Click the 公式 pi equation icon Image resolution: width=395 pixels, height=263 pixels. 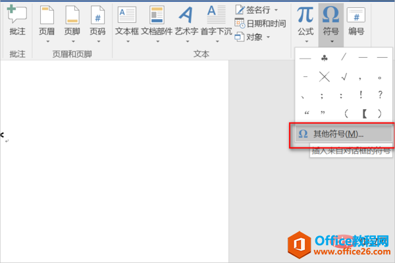click(305, 15)
